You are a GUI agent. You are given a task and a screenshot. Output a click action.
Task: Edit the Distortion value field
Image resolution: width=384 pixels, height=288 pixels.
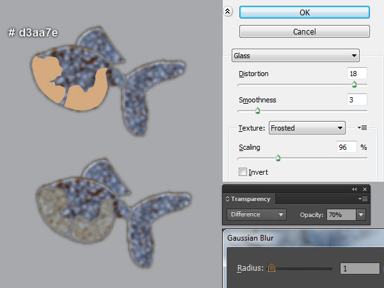point(357,74)
